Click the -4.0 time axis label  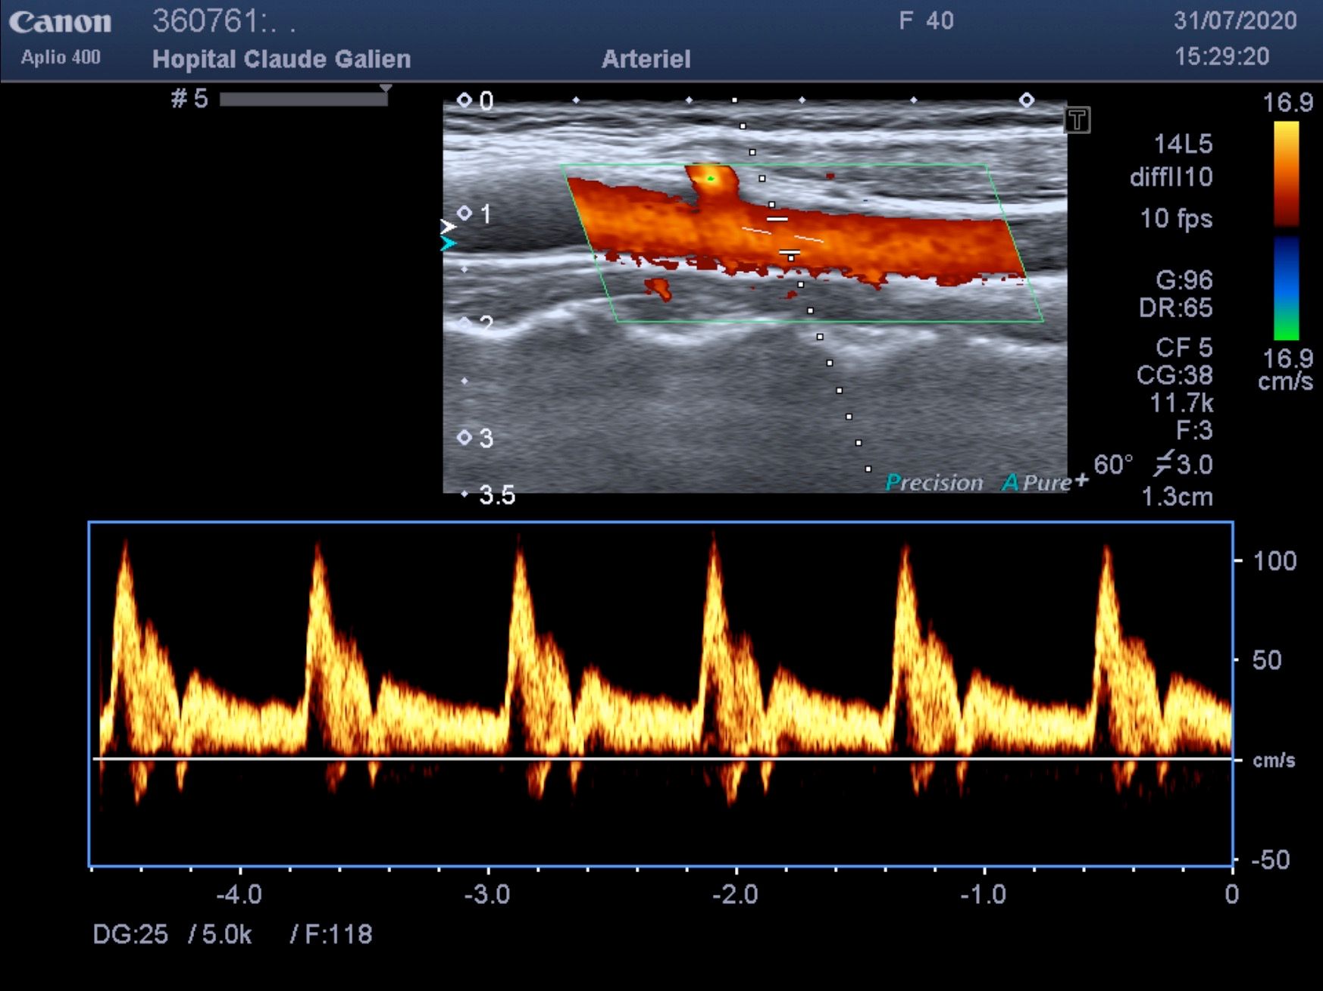point(239,895)
